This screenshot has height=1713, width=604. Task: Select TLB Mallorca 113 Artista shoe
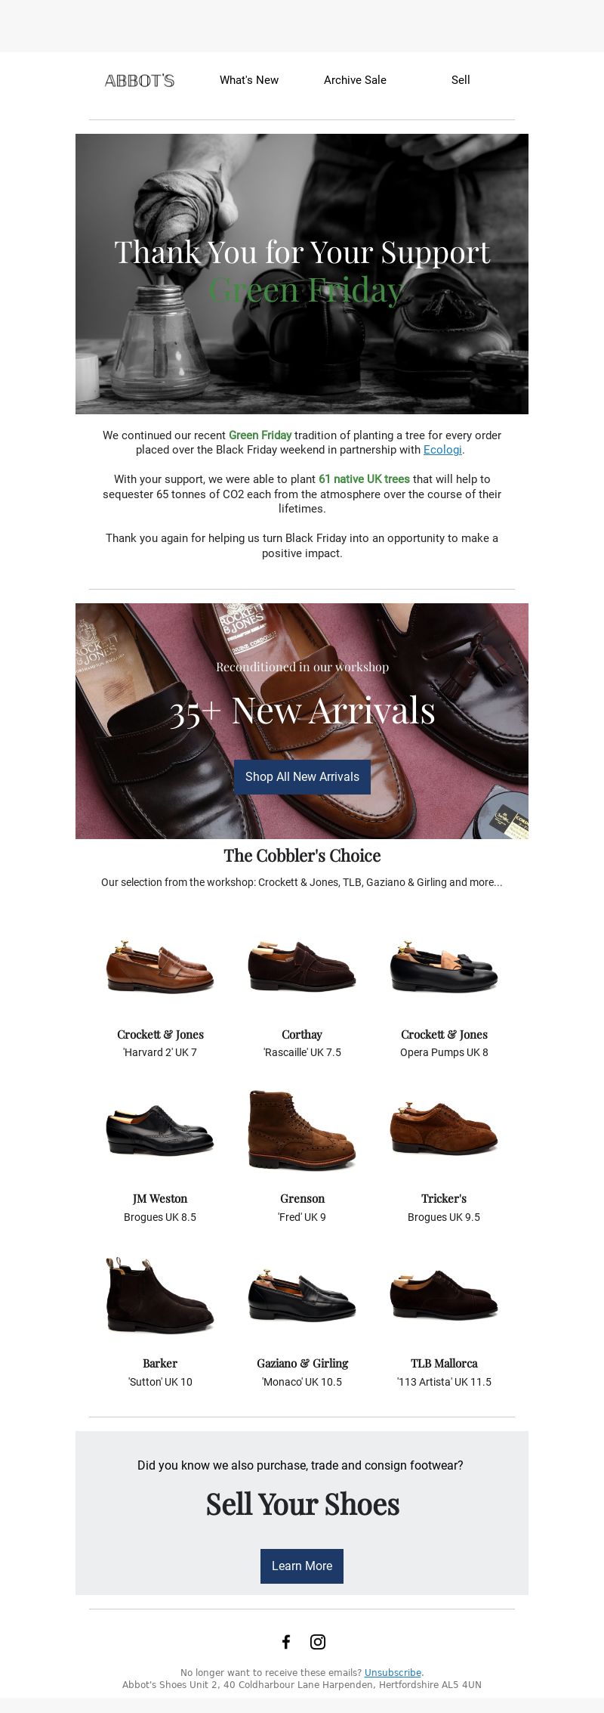click(444, 1295)
